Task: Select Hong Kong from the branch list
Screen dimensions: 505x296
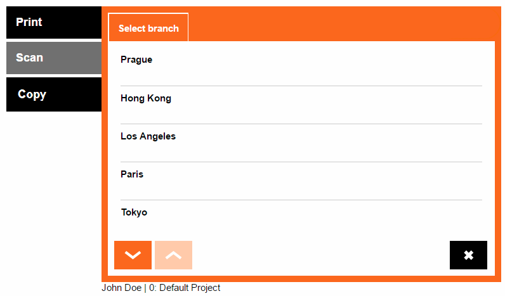Action: click(146, 98)
